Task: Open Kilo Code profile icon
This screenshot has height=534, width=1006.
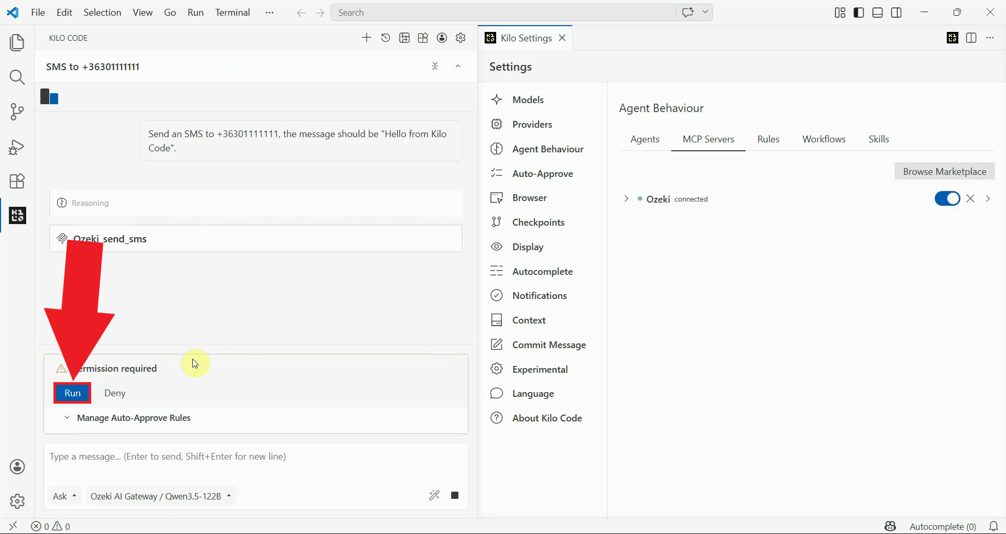Action: pos(442,38)
